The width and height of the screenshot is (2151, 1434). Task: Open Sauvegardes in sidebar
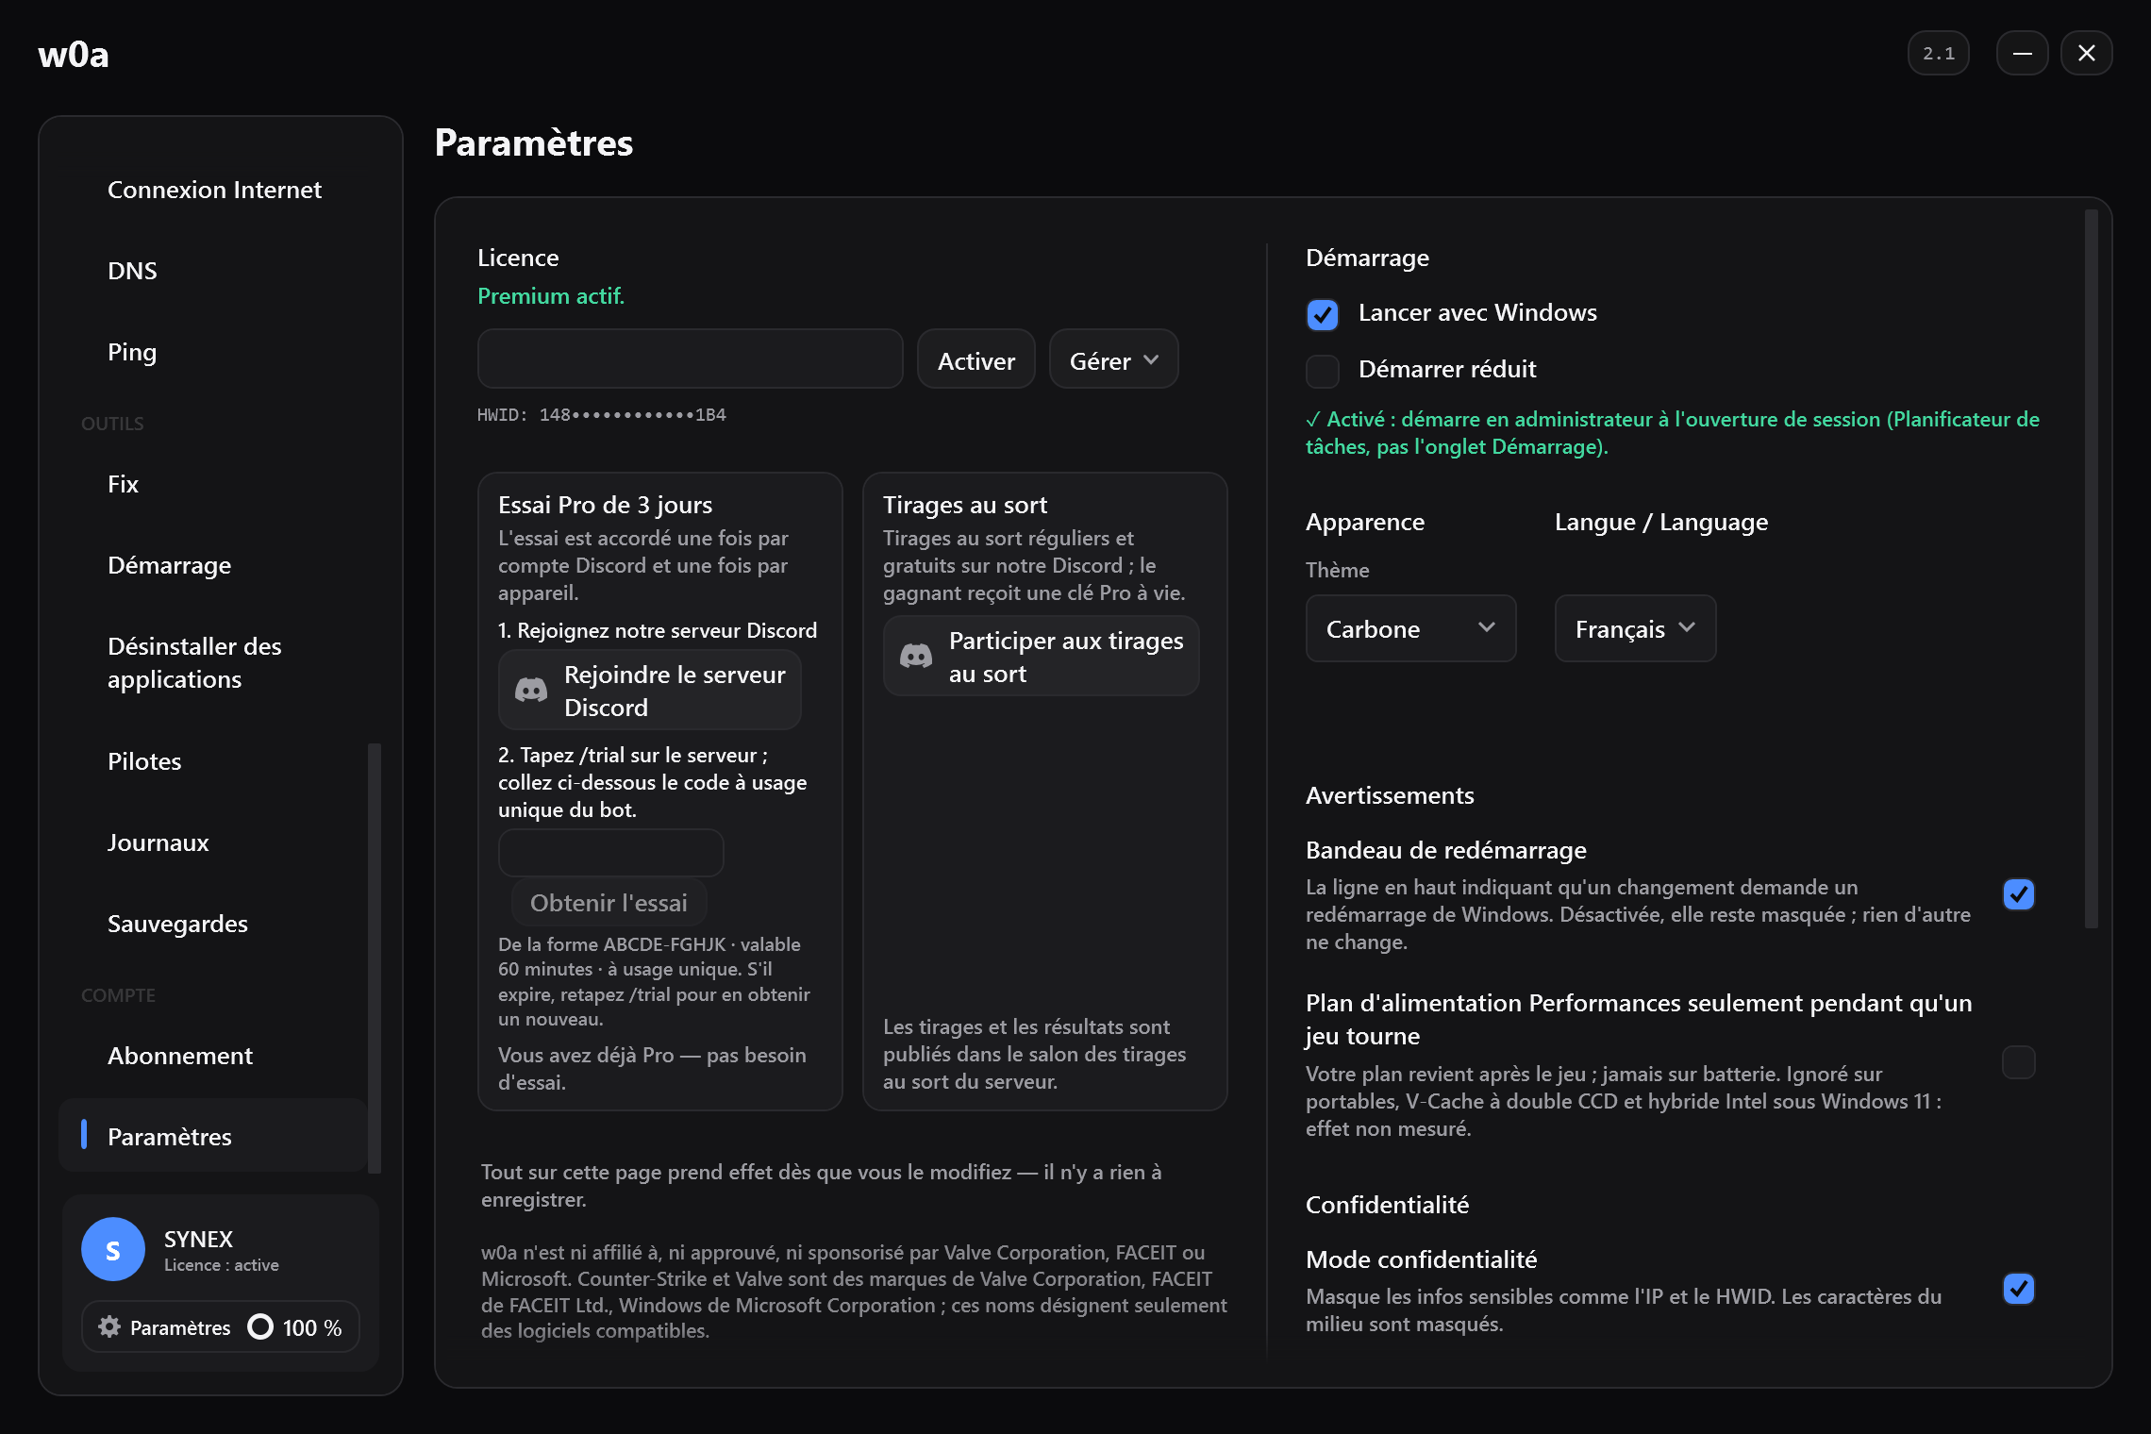(x=213, y=924)
